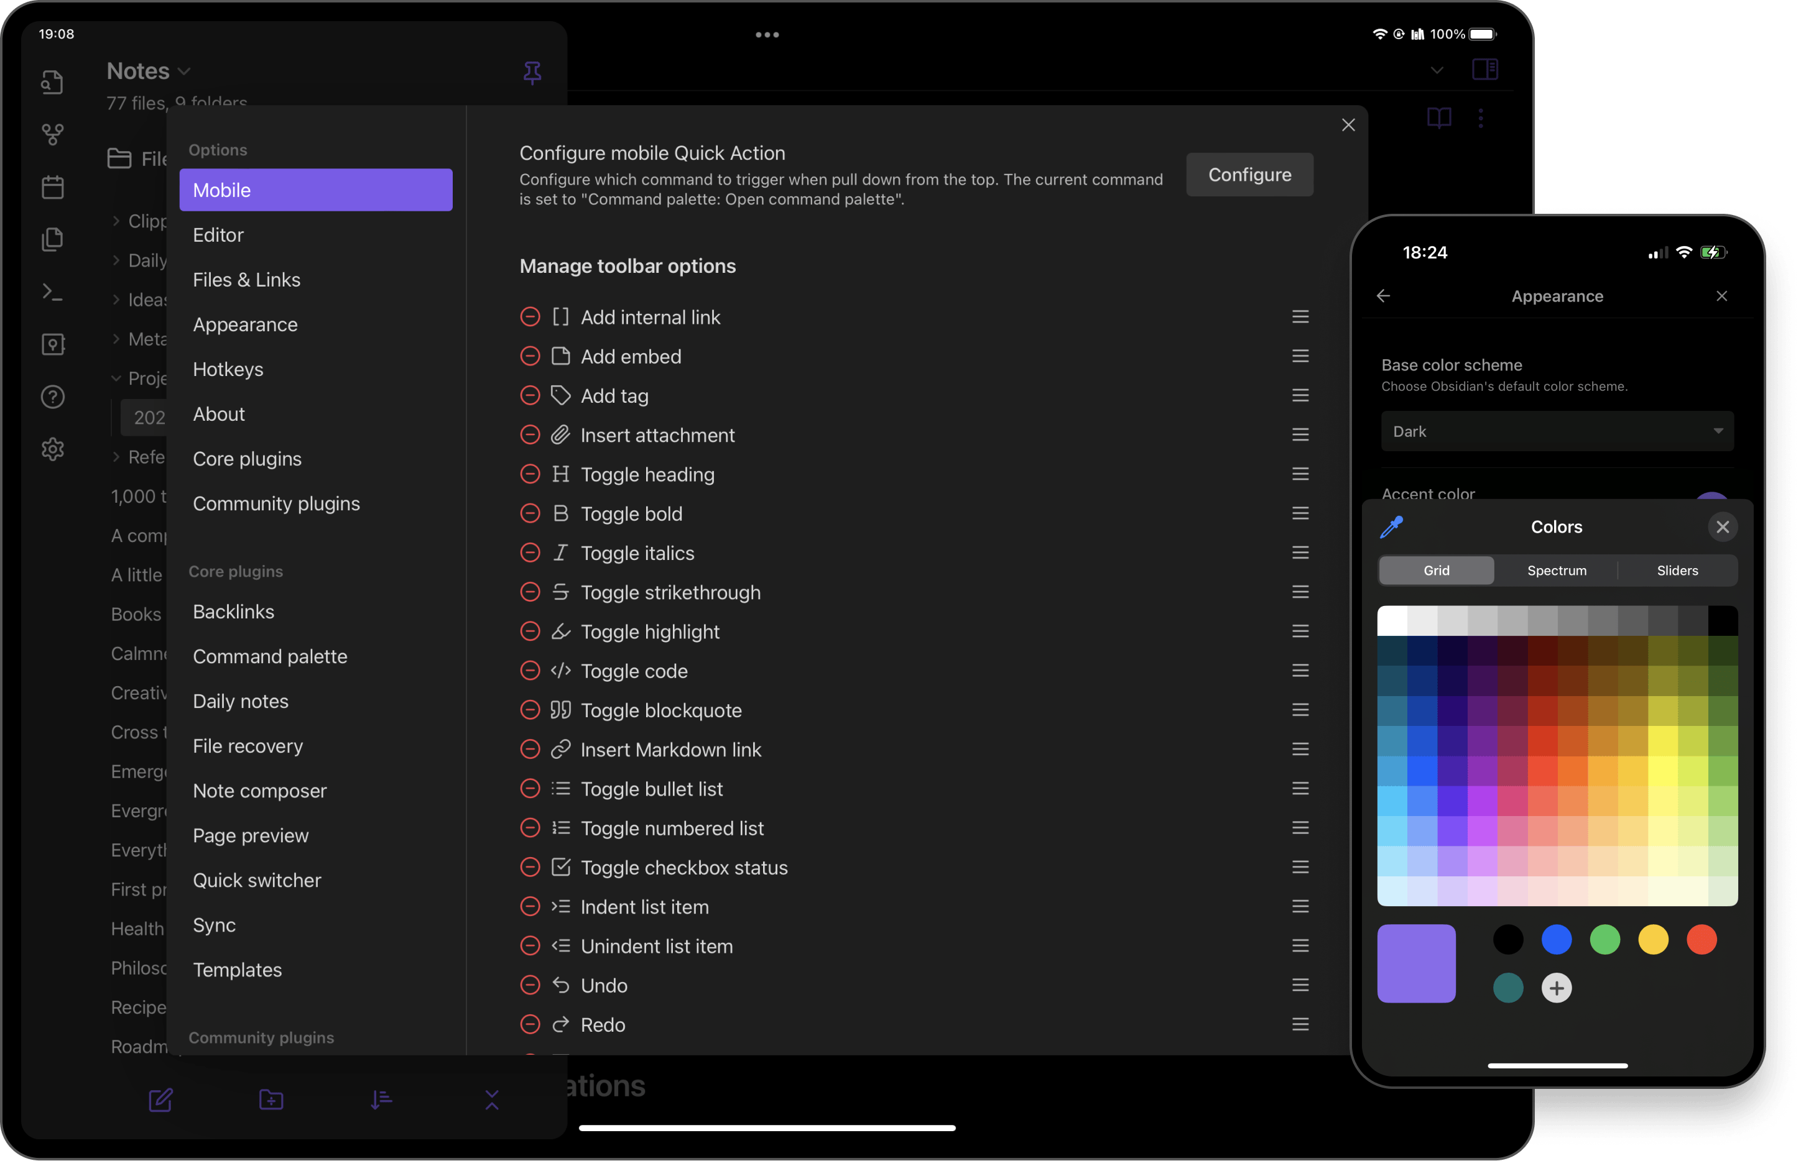Screen dimensions: 1801x1161
Task: Click the templates copy icon in ribbon
Action: tap(52, 240)
